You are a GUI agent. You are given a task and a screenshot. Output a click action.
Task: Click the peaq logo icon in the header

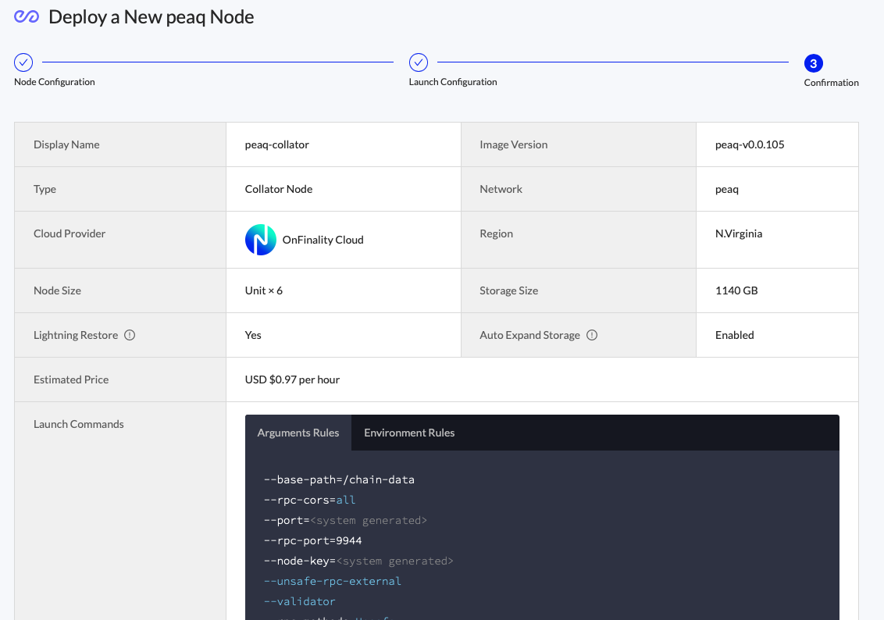click(27, 17)
